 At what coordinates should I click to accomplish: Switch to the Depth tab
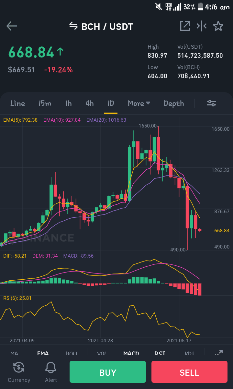point(174,103)
